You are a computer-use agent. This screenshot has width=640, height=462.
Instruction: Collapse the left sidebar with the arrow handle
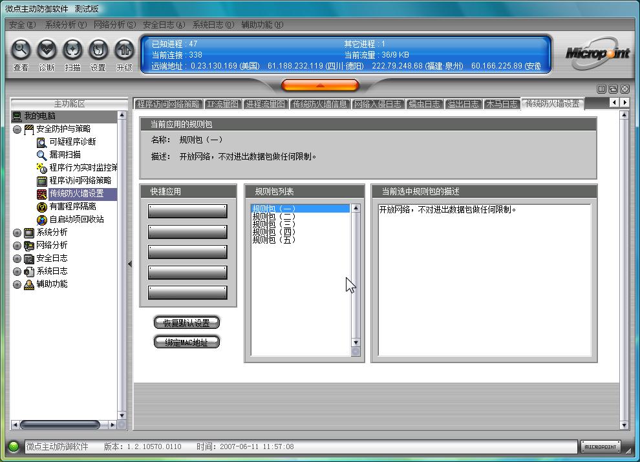click(x=130, y=264)
